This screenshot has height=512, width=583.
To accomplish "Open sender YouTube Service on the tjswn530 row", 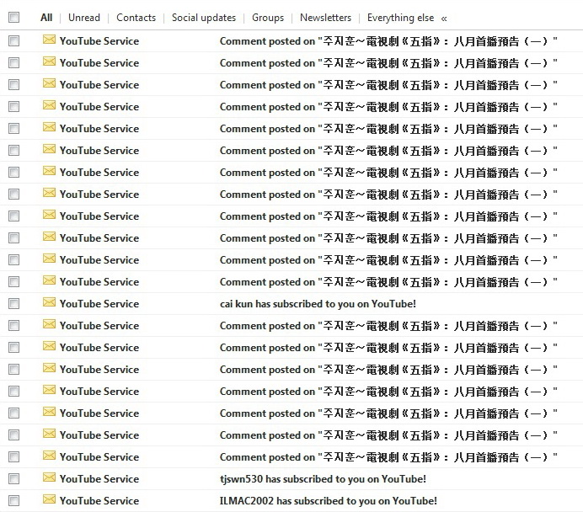I will pos(99,478).
